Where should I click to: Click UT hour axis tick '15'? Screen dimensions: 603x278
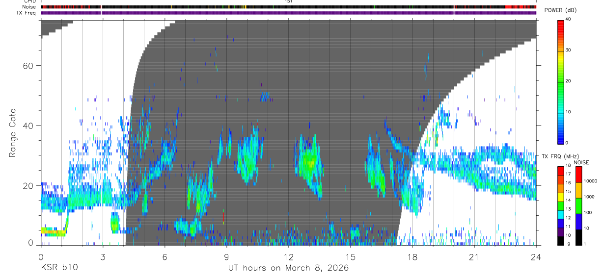pyautogui.click(x=350, y=256)
